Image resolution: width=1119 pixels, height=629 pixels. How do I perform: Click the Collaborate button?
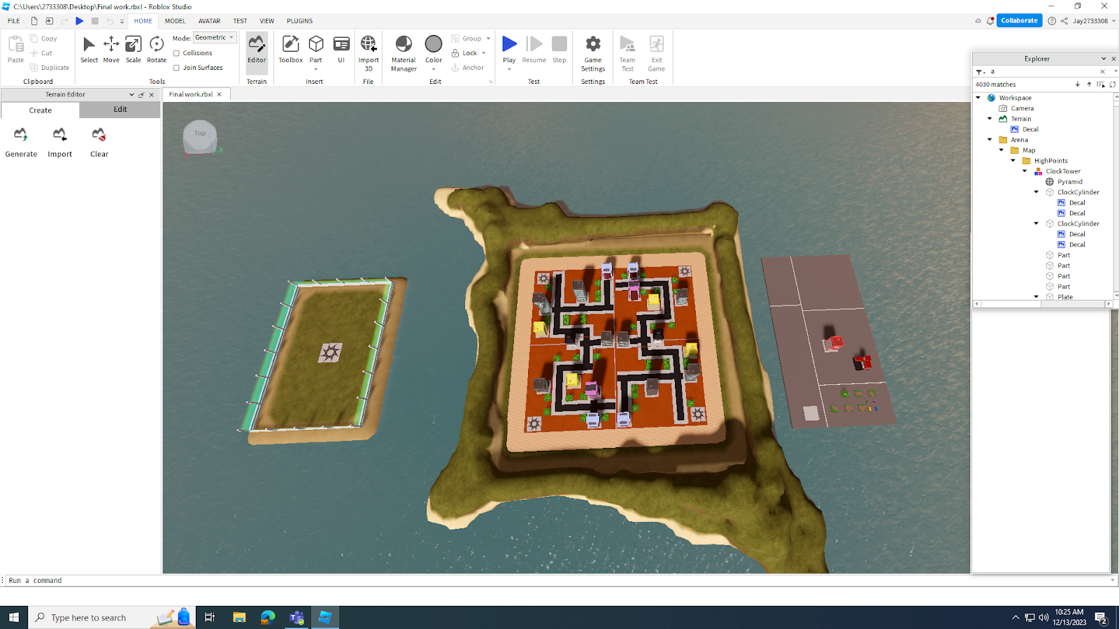click(1019, 21)
